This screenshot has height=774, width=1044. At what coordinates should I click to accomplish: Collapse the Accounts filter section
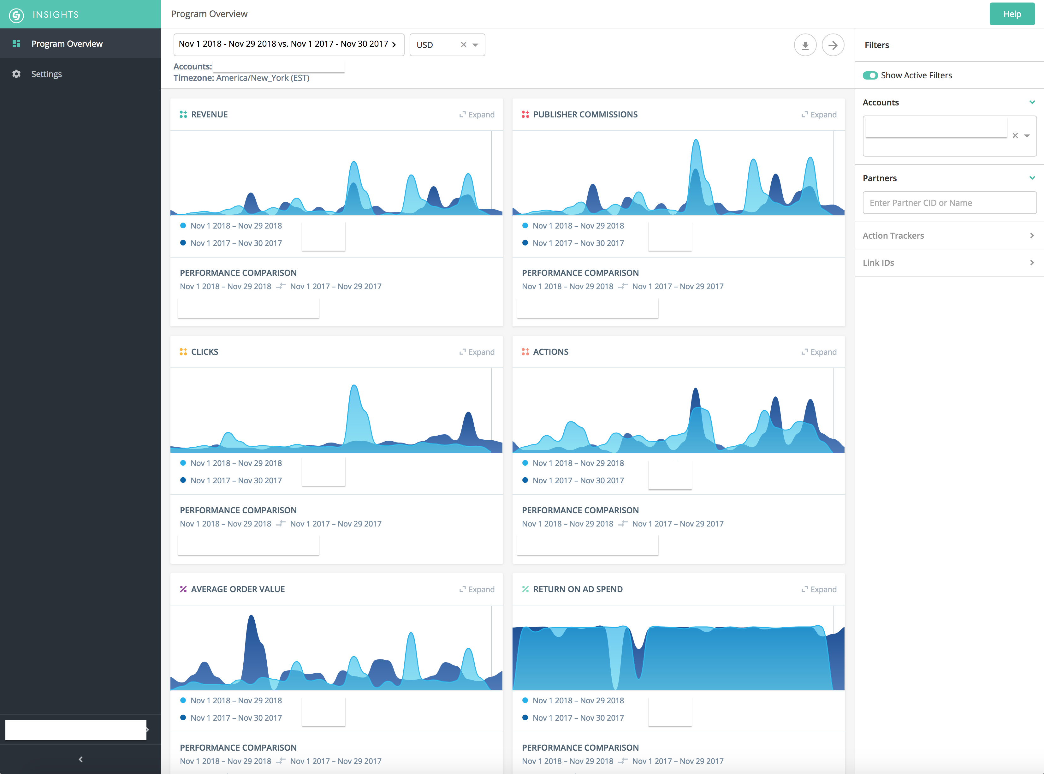(x=1032, y=102)
